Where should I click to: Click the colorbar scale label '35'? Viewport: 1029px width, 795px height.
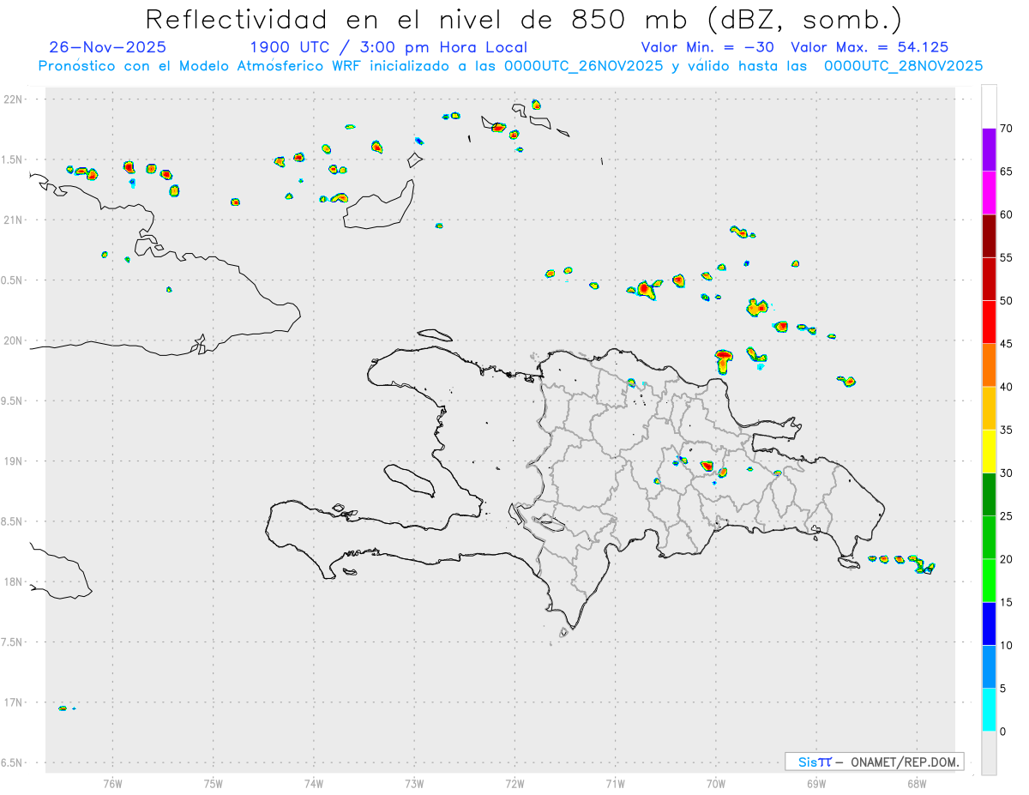click(1007, 430)
